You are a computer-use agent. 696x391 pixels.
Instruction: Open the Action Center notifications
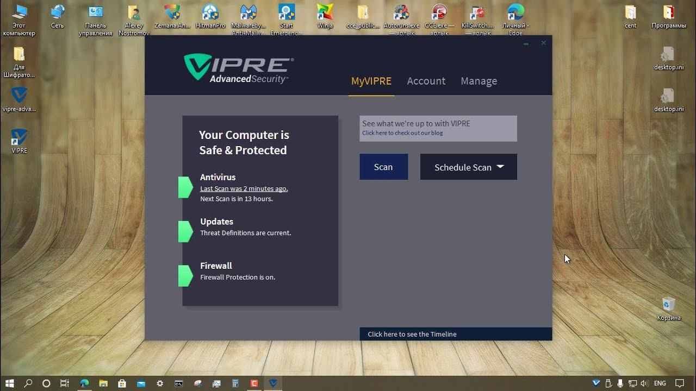click(x=680, y=383)
